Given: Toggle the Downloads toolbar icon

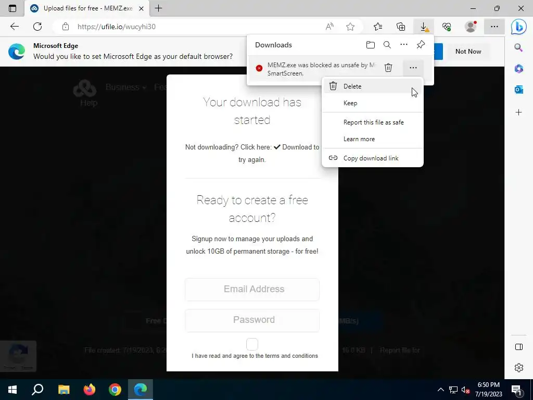Looking at the screenshot, I should click(424, 27).
